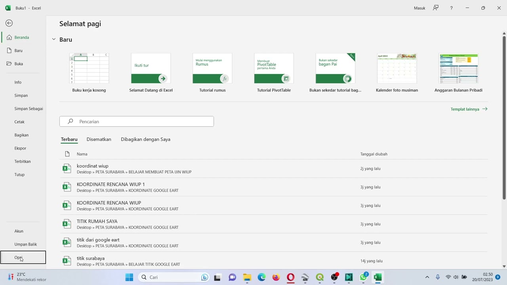Open Tutorial PivotTable template
This screenshot has width=507, height=285.
pos(274,73)
